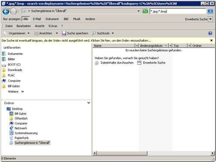Open the Extras menu

pos(53,26)
